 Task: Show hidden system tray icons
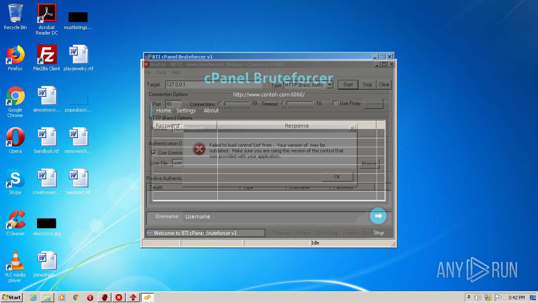pyautogui.click(x=469, y=297)
